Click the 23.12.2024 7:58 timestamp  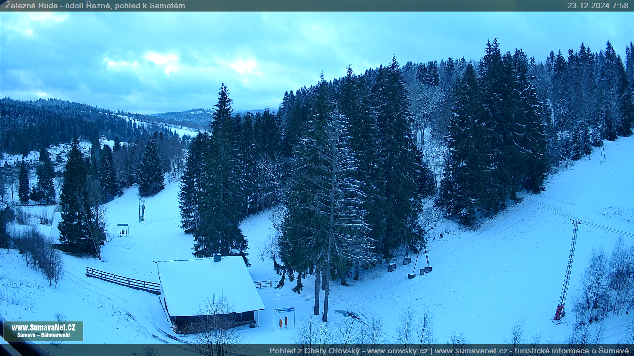597,6
